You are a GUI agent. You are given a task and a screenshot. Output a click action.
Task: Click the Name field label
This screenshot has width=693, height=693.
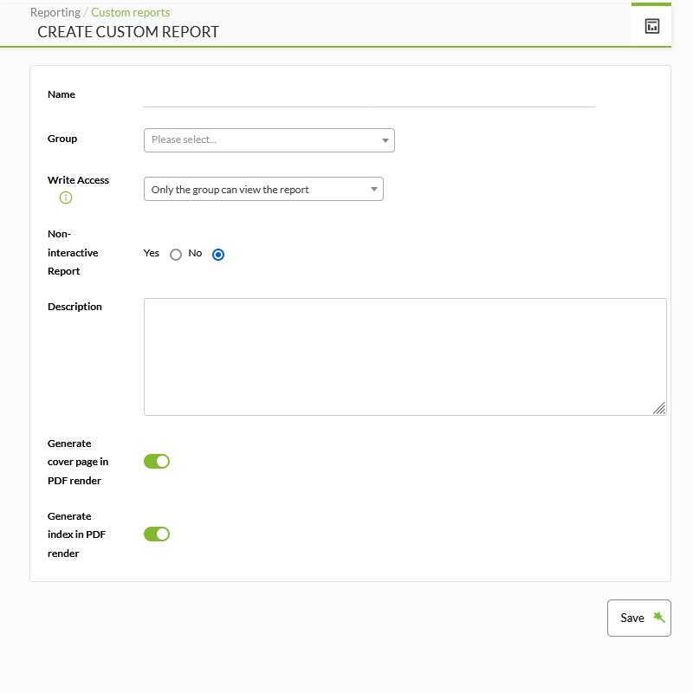pyautogui.click(x=62, y=94)
